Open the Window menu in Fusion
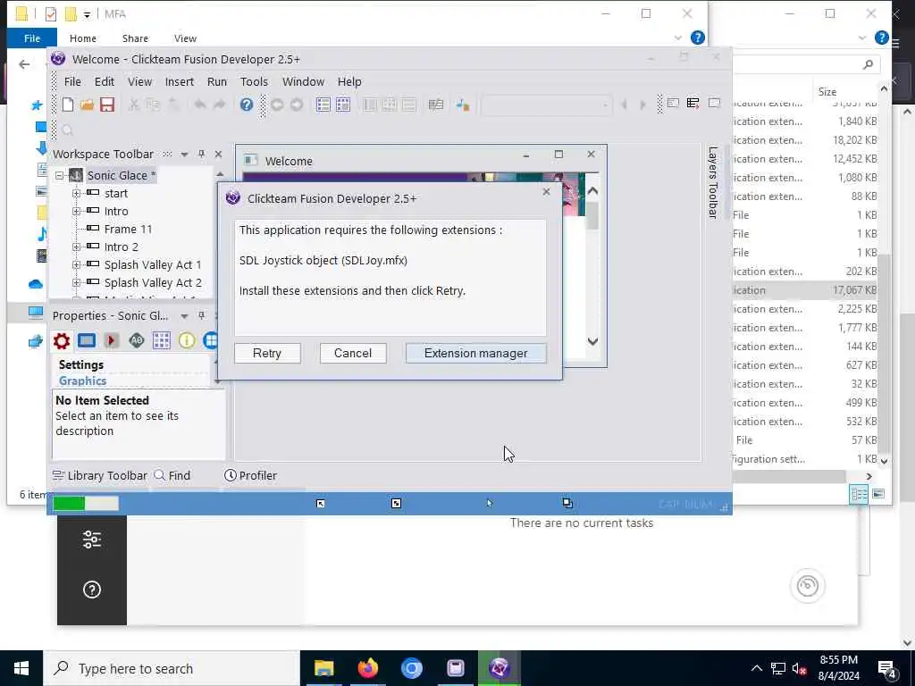Viewport: 915px width, 686px height. pyautogui.click(x=303, y=81)
